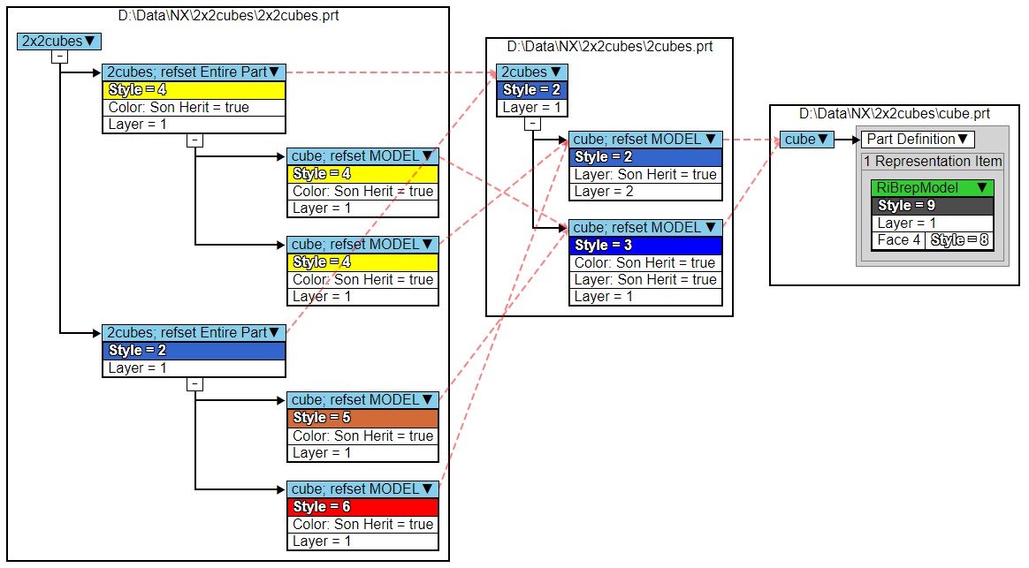Click the cube node in the cube.prt panel
This screenshot has width=1029, height=568.
(x=806, y=140)
